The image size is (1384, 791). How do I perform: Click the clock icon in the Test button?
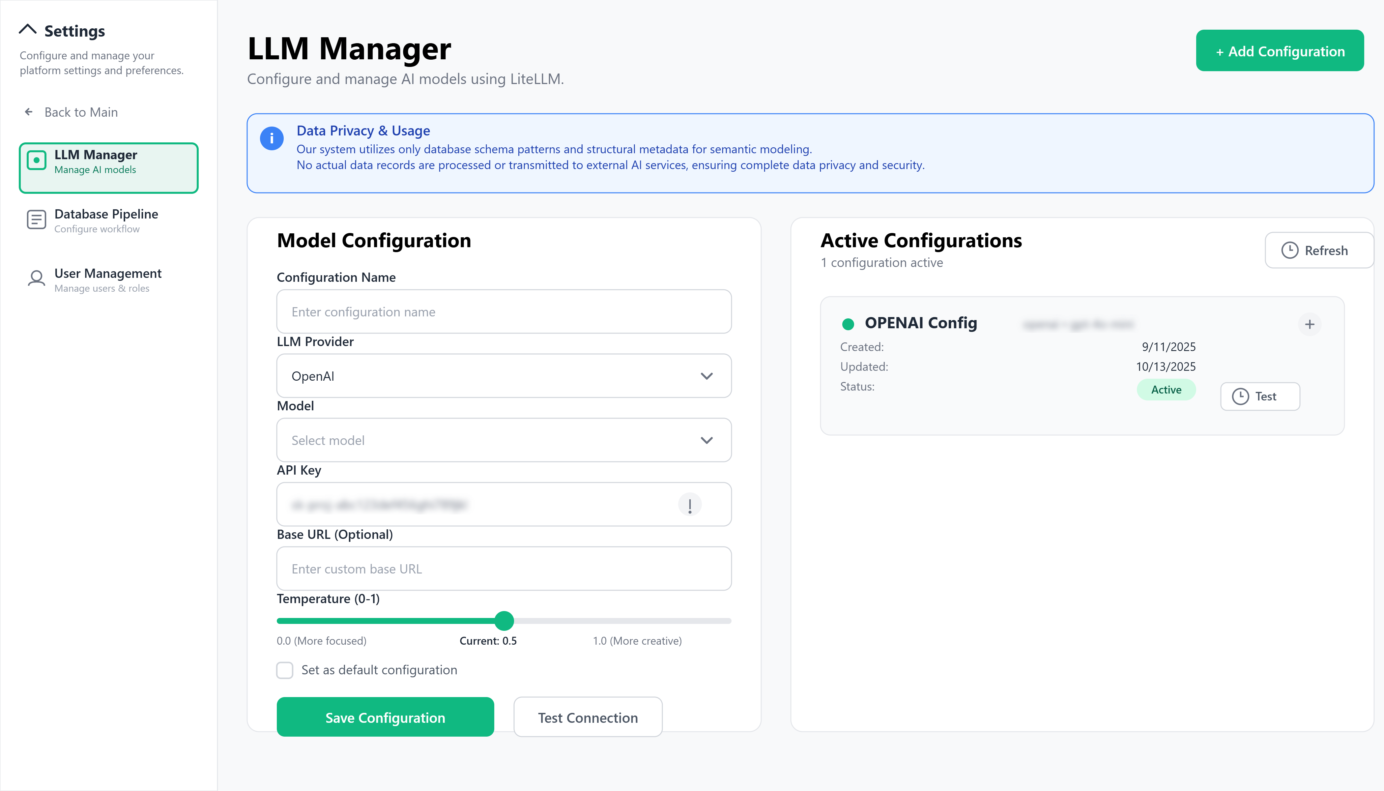1240,396
